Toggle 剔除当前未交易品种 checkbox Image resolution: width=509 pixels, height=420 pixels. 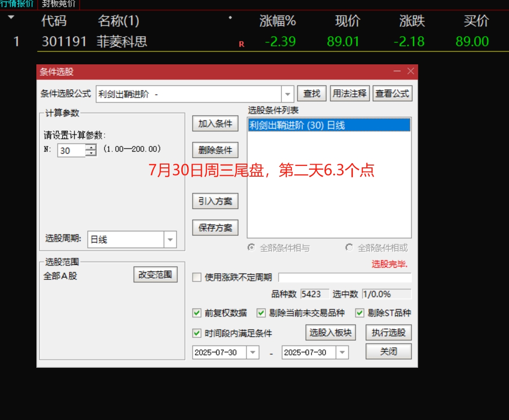(x=261, y=313)
